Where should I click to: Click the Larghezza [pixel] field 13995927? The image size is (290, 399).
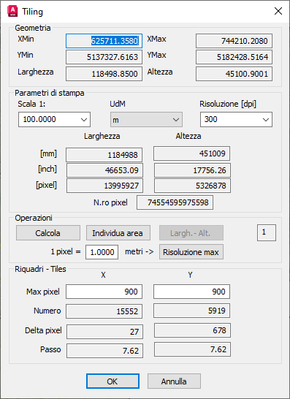(x=104, y=186)
